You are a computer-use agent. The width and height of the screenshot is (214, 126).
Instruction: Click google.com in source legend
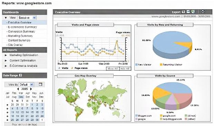169,116
